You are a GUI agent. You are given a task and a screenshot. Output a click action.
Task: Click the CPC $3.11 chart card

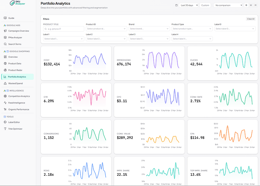[149, 100]
